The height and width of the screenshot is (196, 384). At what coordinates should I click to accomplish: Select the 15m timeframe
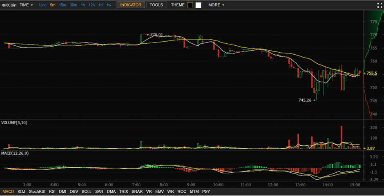click(63, 5)
